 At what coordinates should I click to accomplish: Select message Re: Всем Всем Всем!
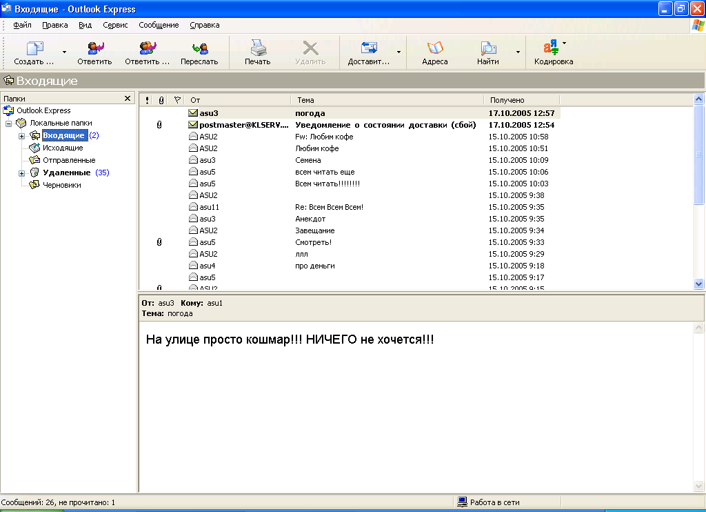[350, 207]
